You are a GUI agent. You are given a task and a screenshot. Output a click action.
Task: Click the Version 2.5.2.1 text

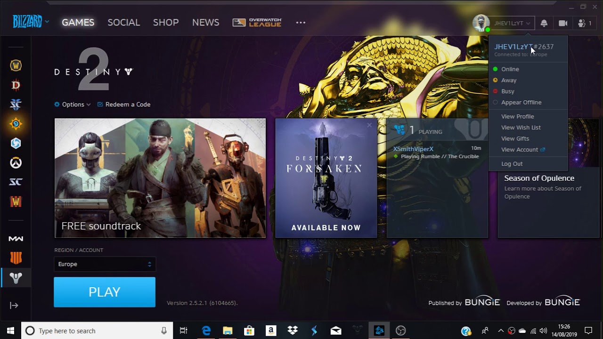point(202,303)
